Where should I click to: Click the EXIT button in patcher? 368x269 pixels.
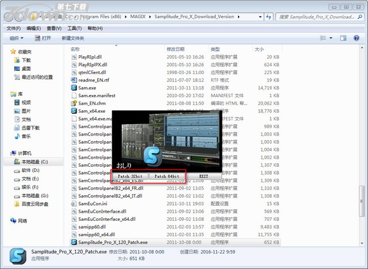point(204,176)
